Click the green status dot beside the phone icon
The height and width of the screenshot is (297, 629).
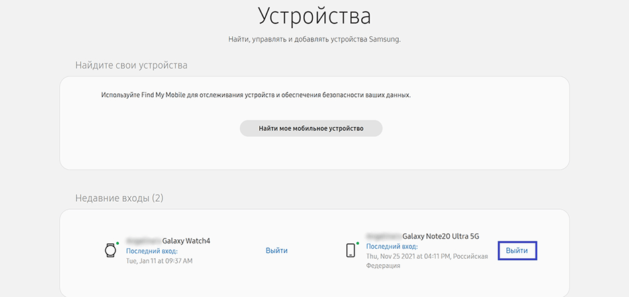click(x=357, y=243)
